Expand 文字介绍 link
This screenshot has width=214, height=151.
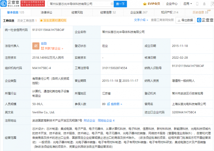[x=141, y=20]
